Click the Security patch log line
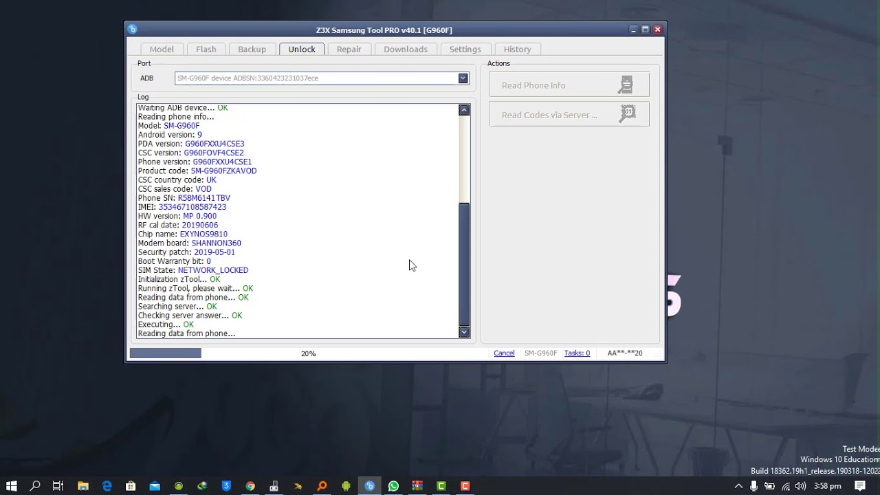 coord(186,252)
